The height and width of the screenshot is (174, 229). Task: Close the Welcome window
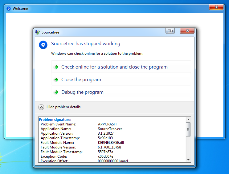coord(216,7)
